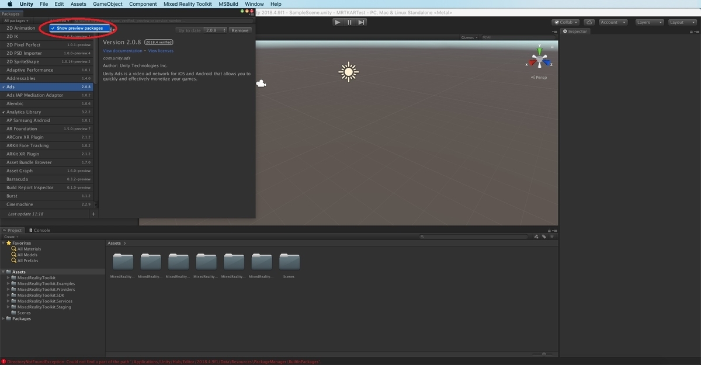Open the Collab dropdown
Viewport: 701px width, 365px height.
(564, 22)
